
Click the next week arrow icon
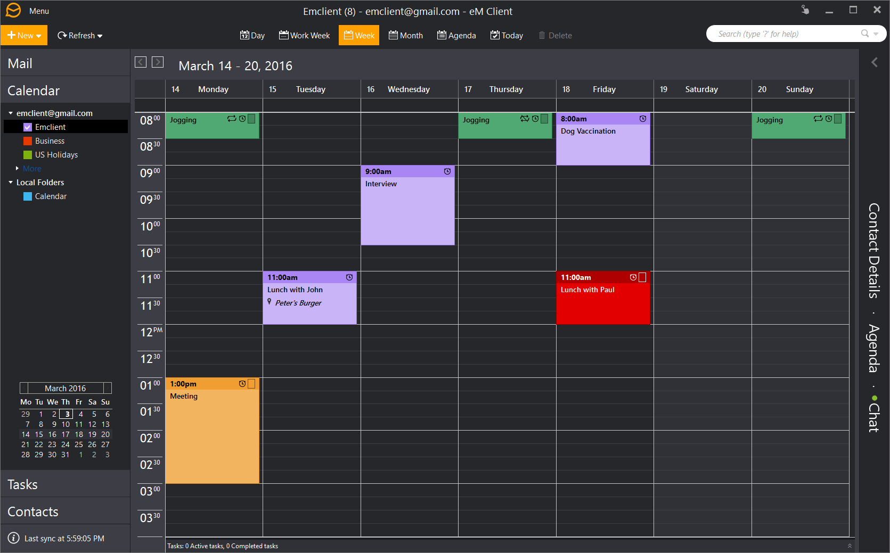point(158,62)
